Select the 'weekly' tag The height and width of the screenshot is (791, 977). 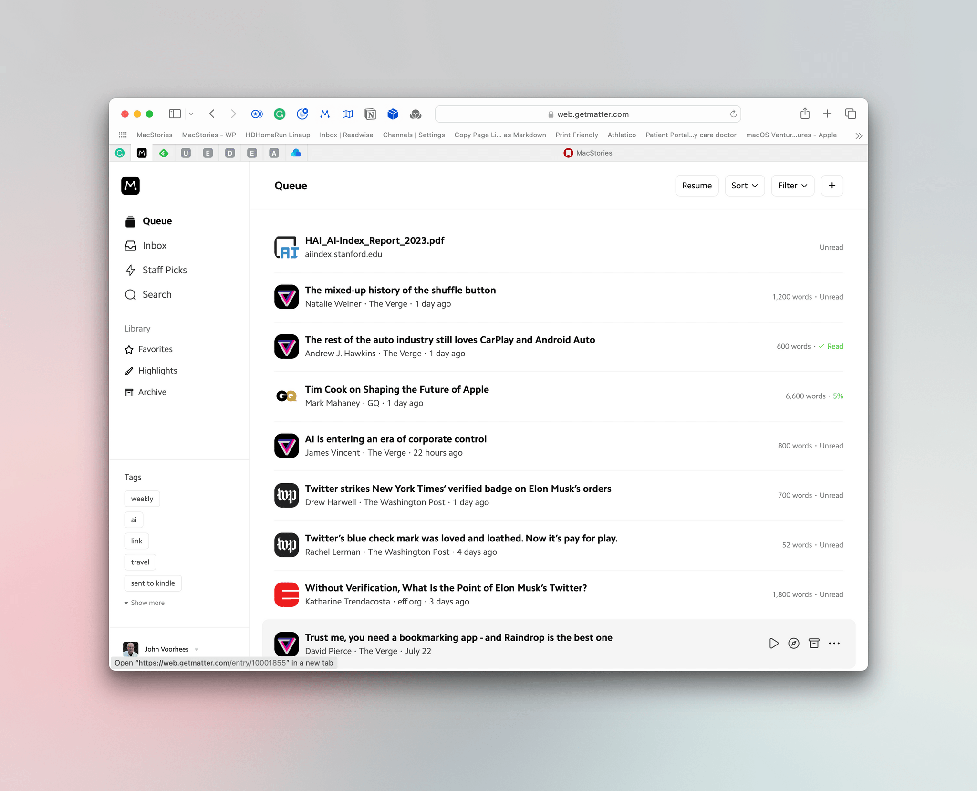[x=143, y=498]
